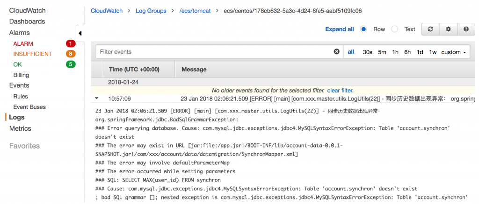
Task: Go to Log Groups breadcrumb
Action: tap(151, 11)
